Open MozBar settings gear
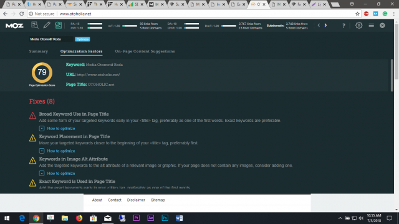399x224 pixels. point(359,26)
